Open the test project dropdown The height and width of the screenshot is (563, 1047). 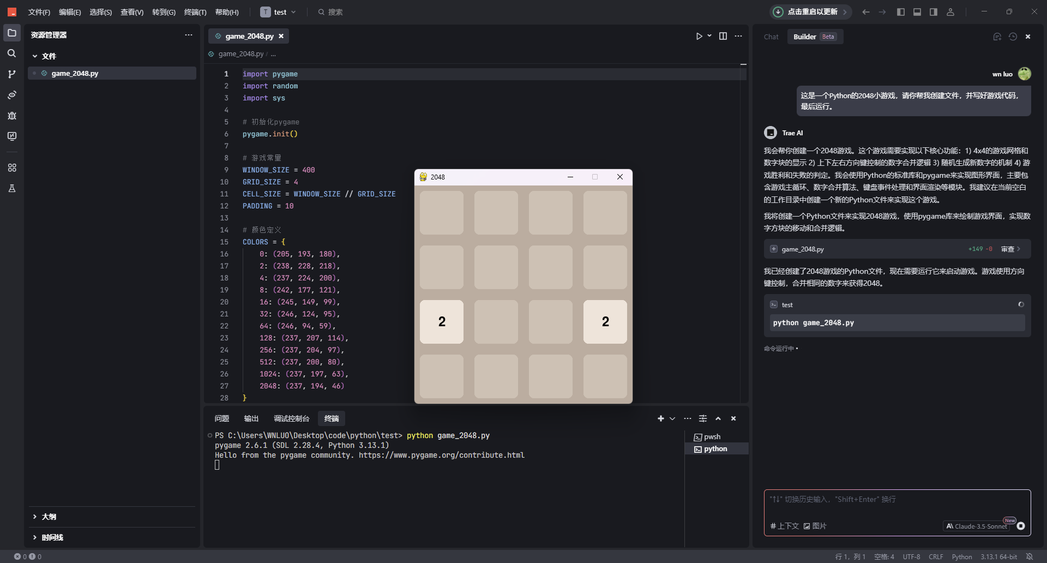[x=278, y=12]
